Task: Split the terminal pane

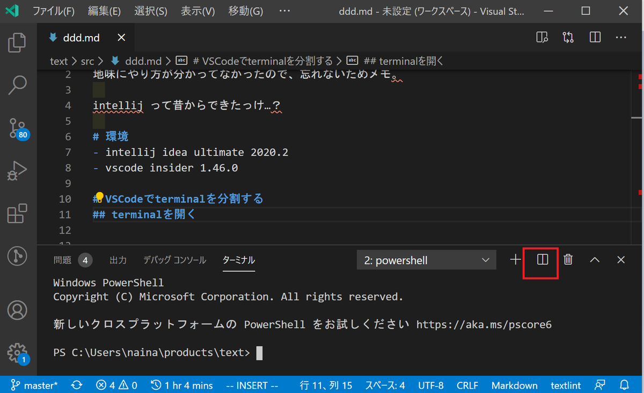Action: [543, 260]
